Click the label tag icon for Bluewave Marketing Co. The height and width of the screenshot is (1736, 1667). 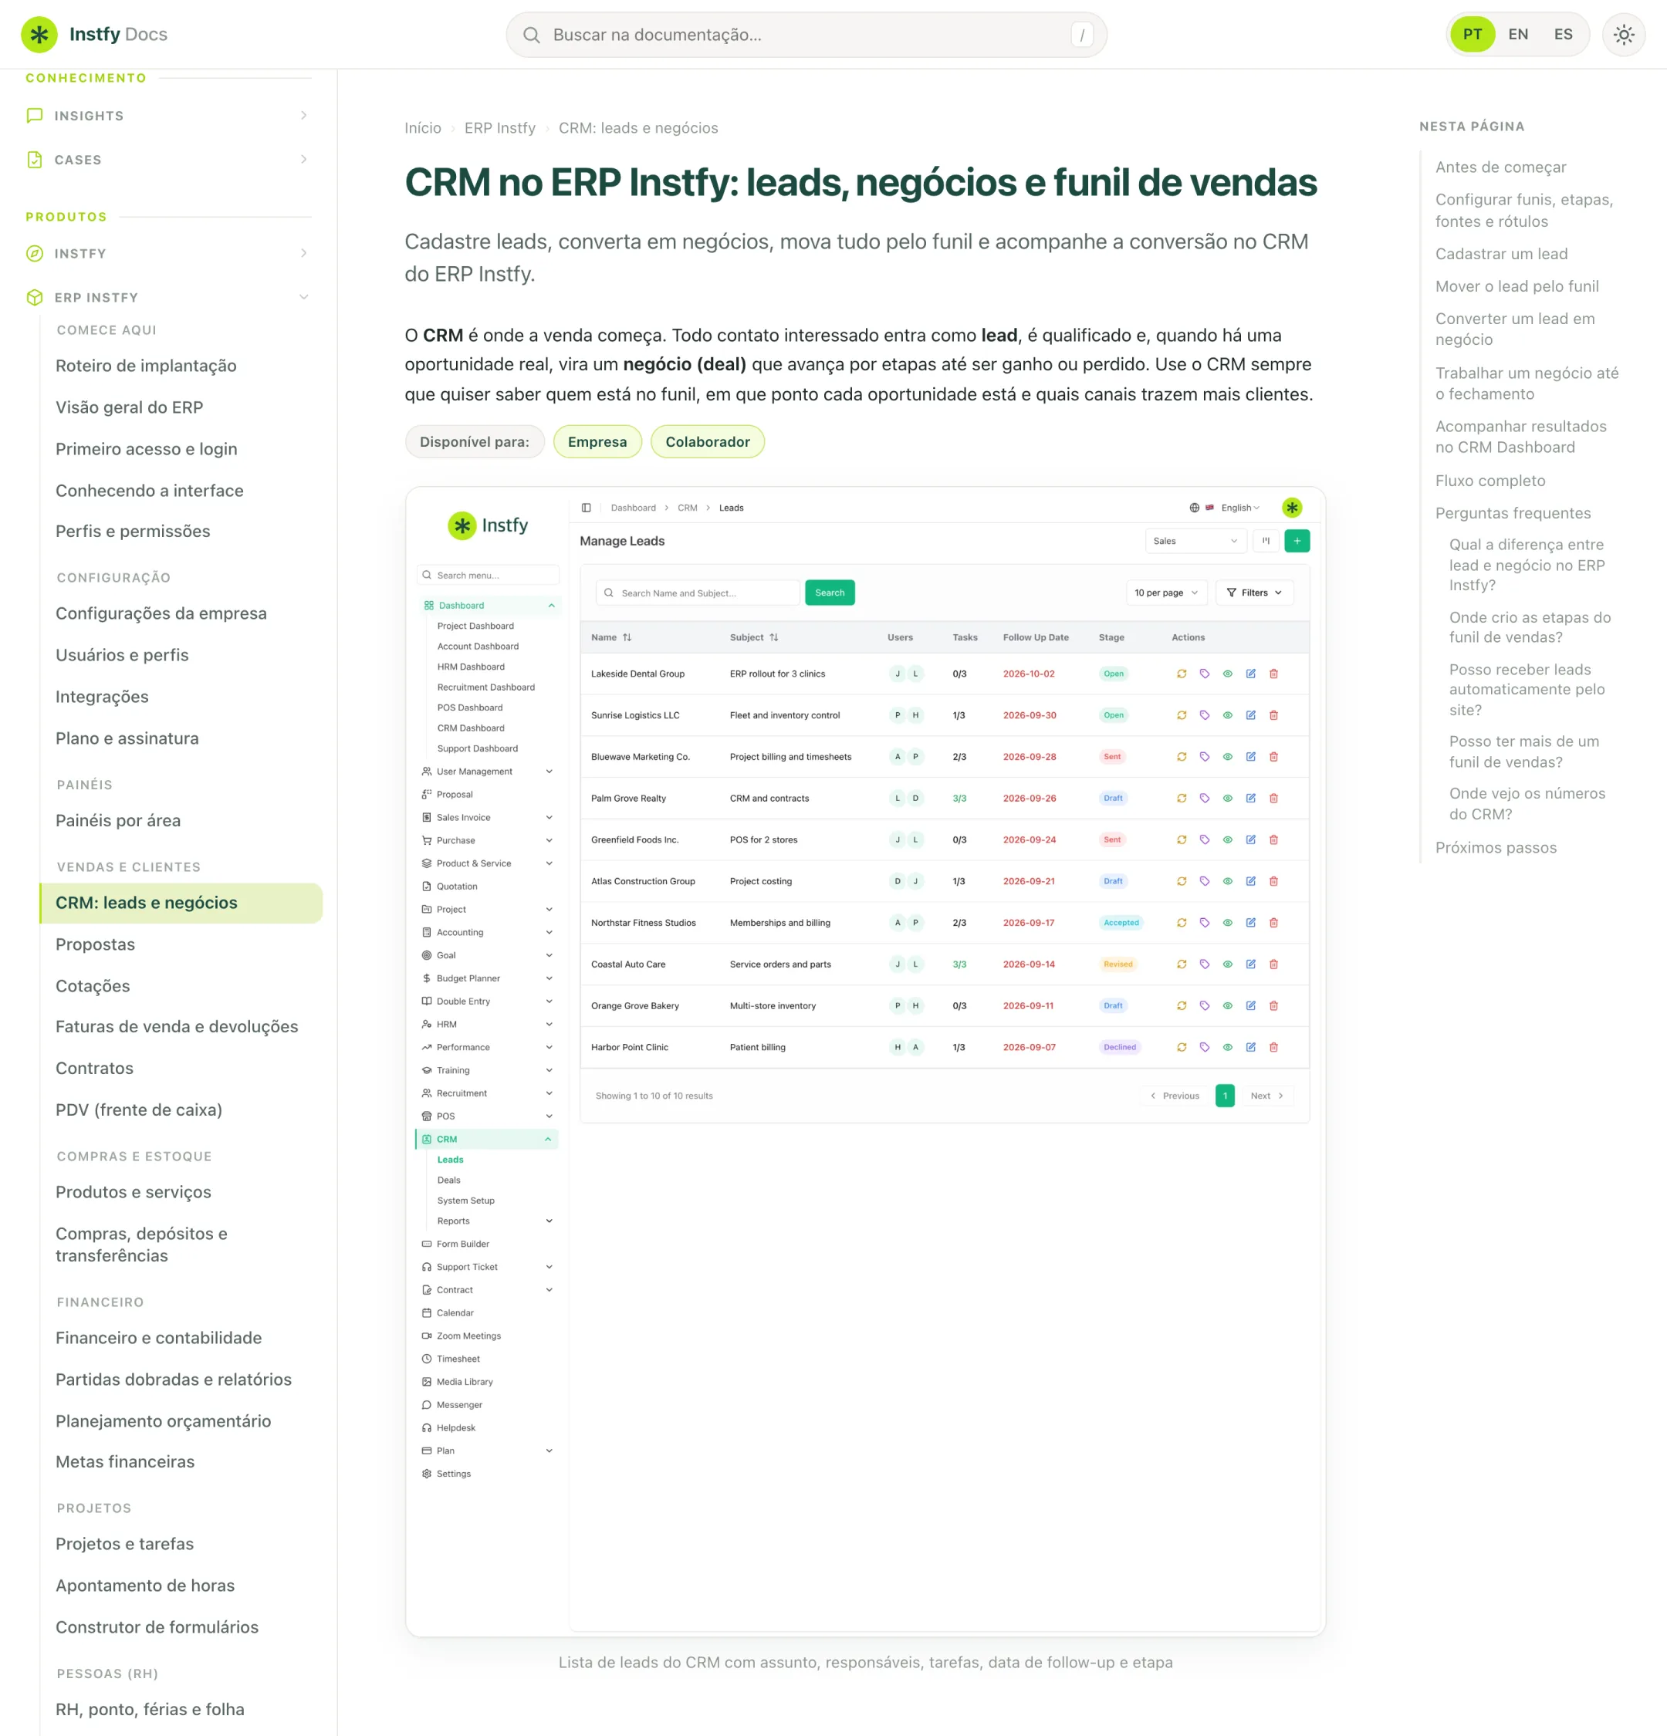pos(1205,758)
